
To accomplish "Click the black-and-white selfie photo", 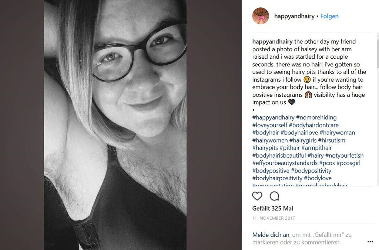I will (x=115, y=125).
